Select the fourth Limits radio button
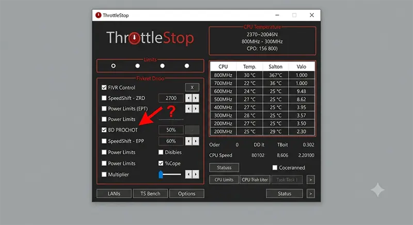The width and height of the screenshot is (413, 225). 187,66
